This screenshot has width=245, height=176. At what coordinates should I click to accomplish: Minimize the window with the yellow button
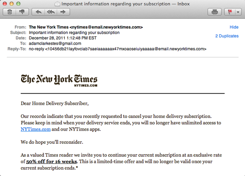[12, 4]
